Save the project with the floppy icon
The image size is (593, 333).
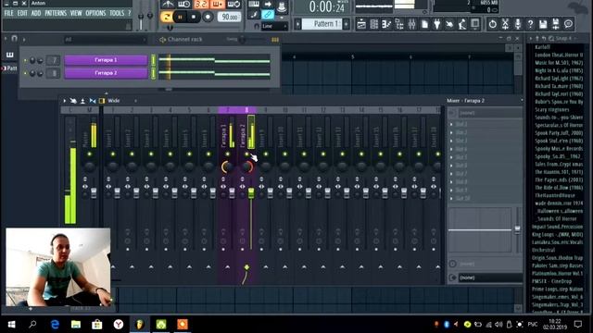coord(543,24)
